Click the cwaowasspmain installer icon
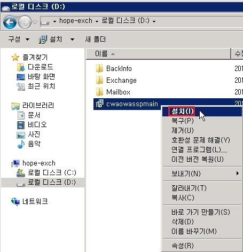This screenshot has height=252, width=243. tap(99, 104)
